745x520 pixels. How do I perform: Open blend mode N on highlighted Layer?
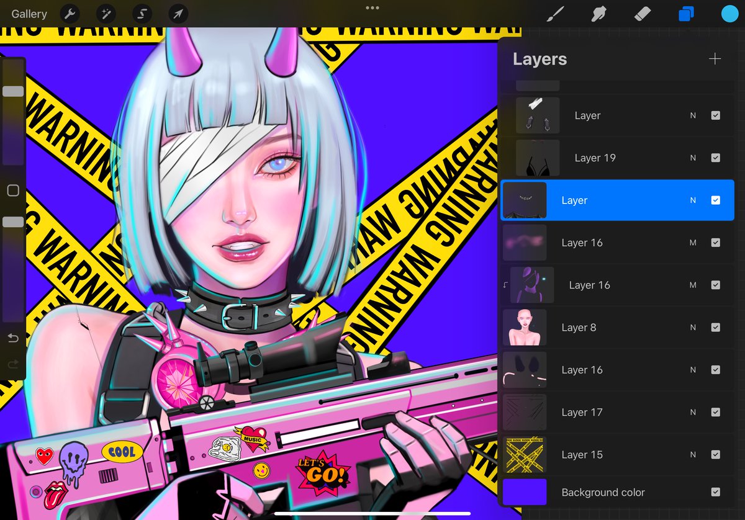coord(693,200)
